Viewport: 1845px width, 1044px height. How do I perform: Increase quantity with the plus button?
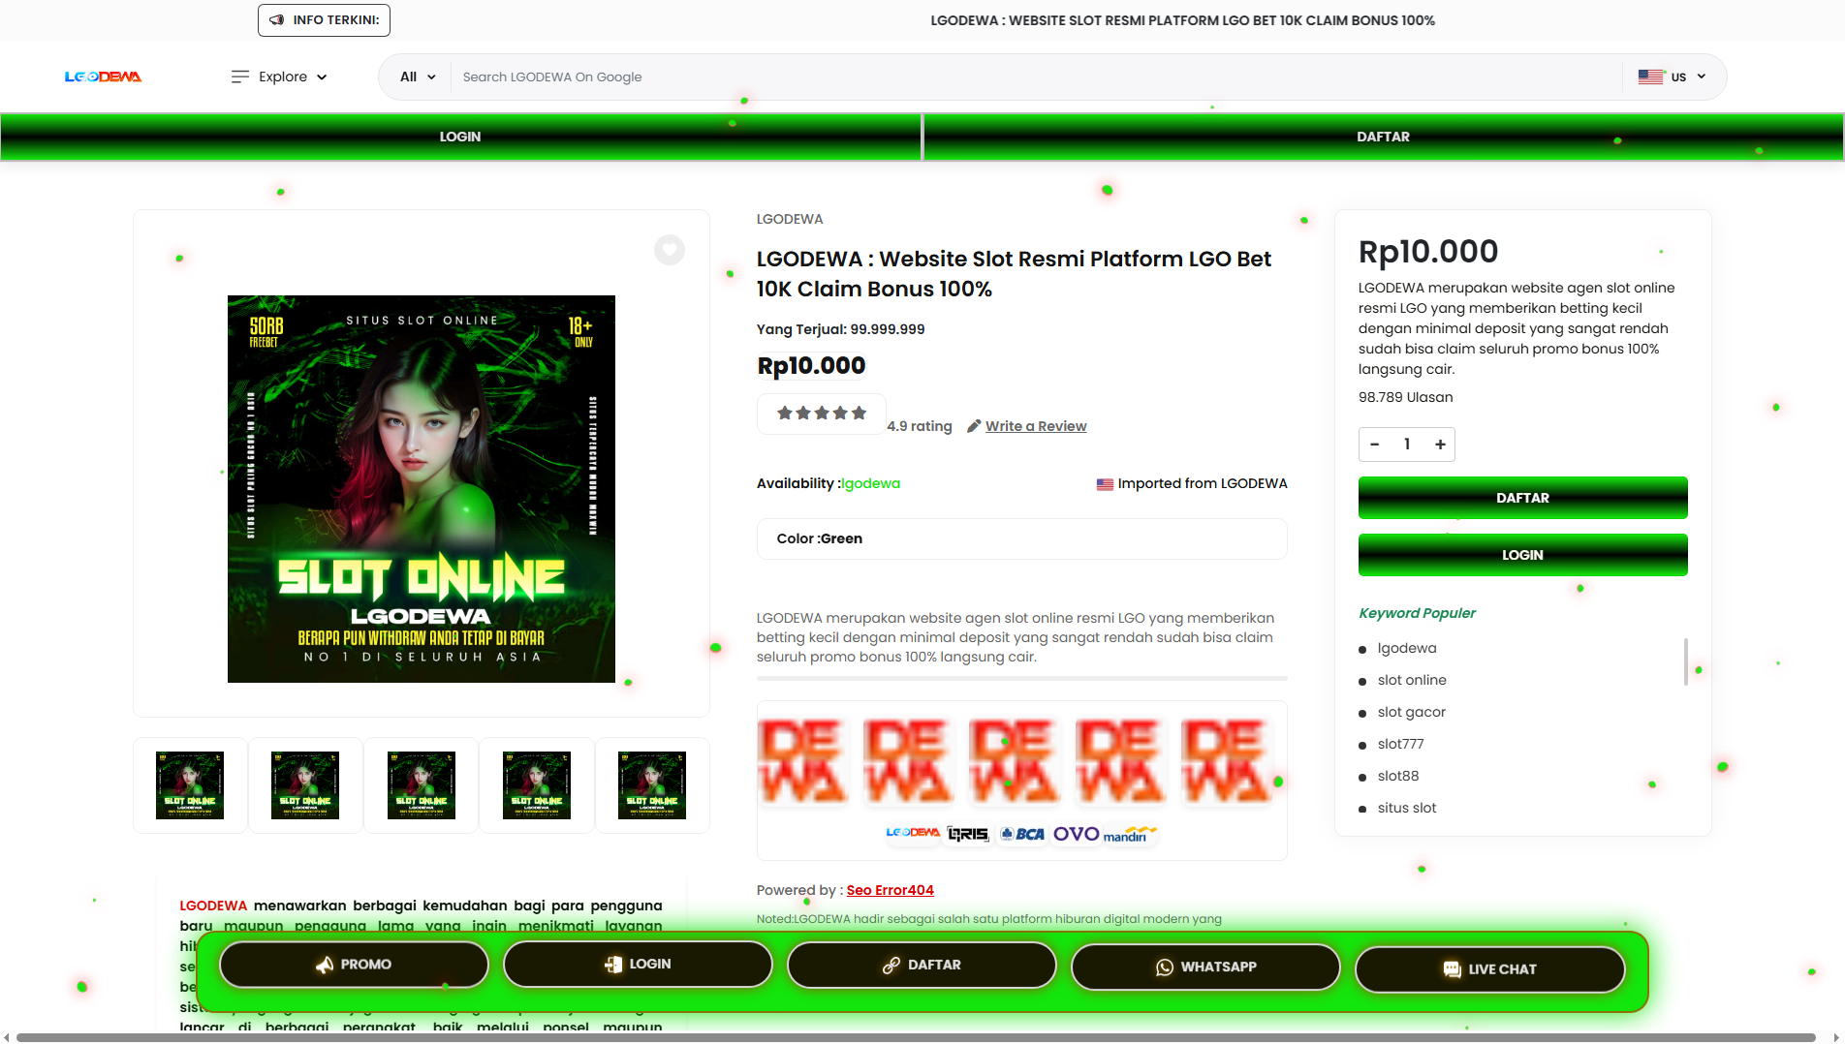1440,445
